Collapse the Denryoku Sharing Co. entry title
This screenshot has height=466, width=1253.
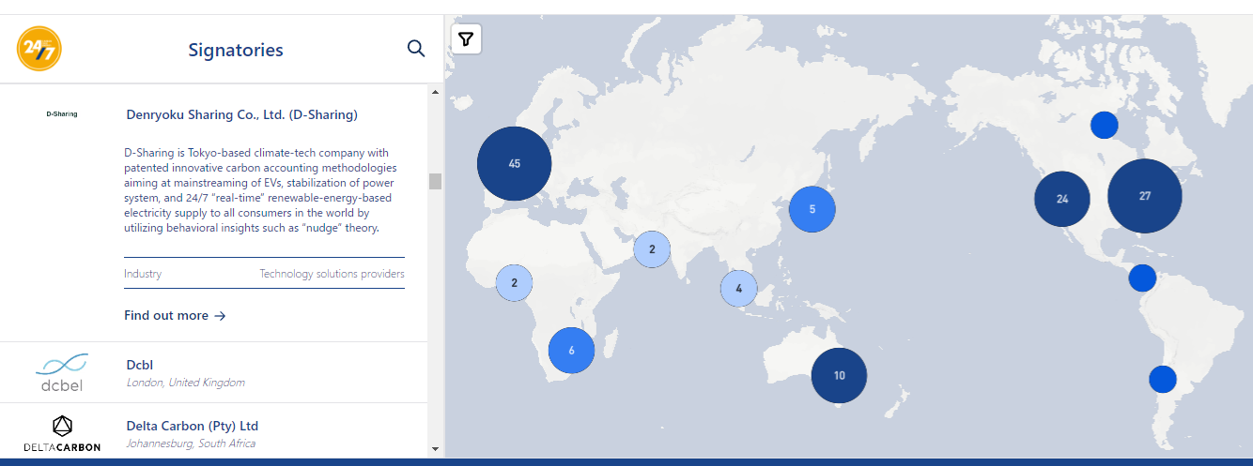[241, 115]
